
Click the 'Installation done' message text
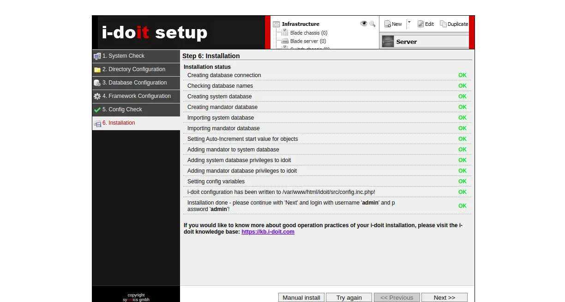(x=291, y=206)
